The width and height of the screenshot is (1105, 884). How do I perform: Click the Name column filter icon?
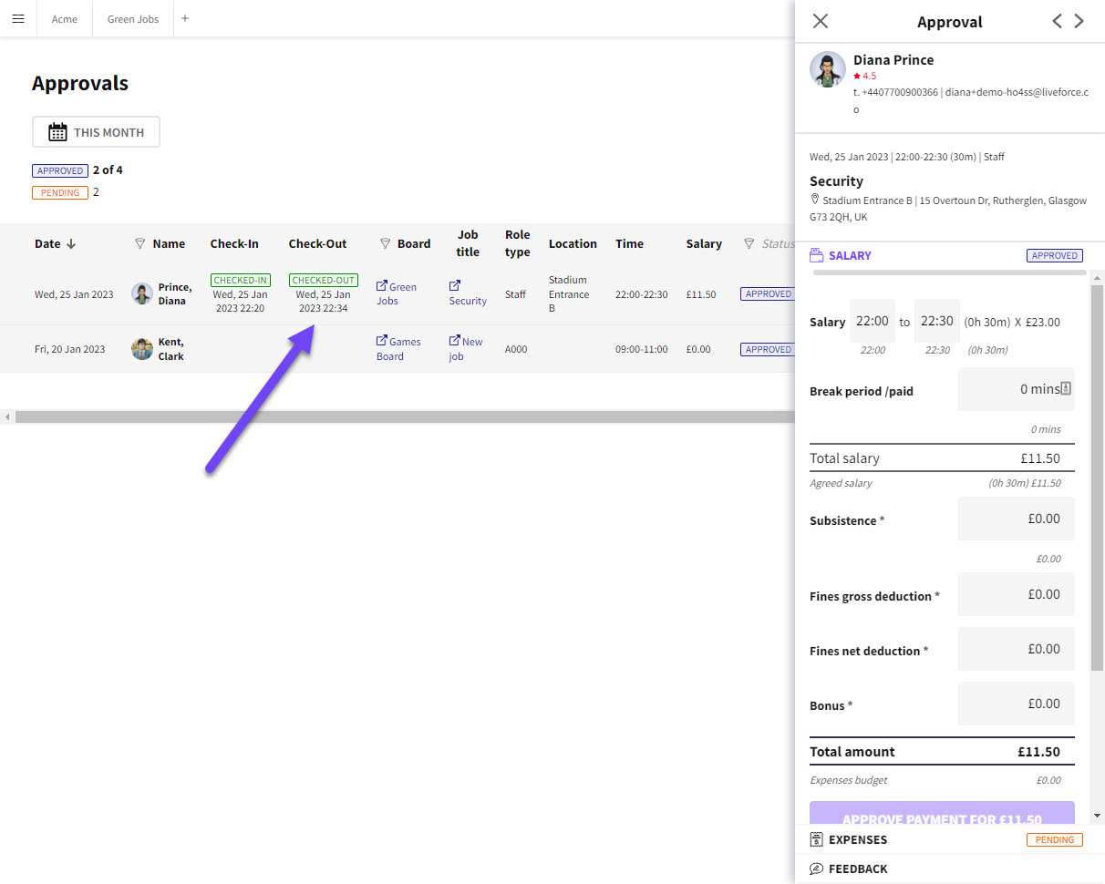(x=139, y=243)
